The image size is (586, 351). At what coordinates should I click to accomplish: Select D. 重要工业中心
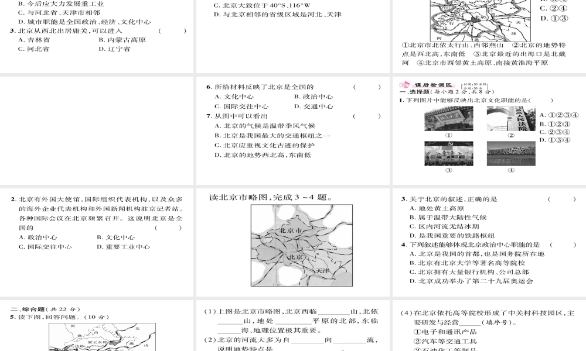point(123,247)
